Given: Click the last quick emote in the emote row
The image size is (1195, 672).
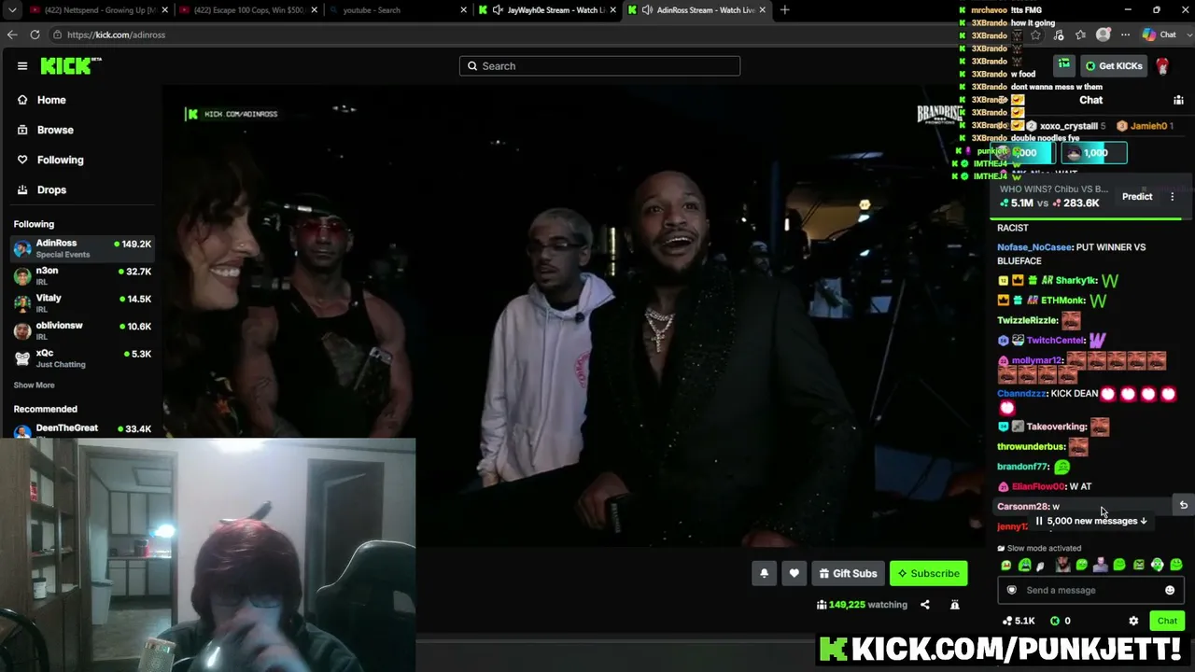Looking at the screenshot, I should (x=1176, y=565).
